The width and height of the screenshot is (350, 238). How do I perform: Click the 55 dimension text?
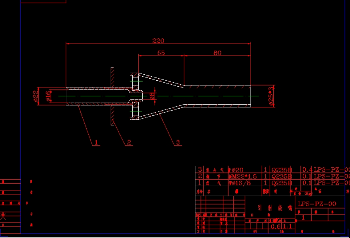(161, 53)
